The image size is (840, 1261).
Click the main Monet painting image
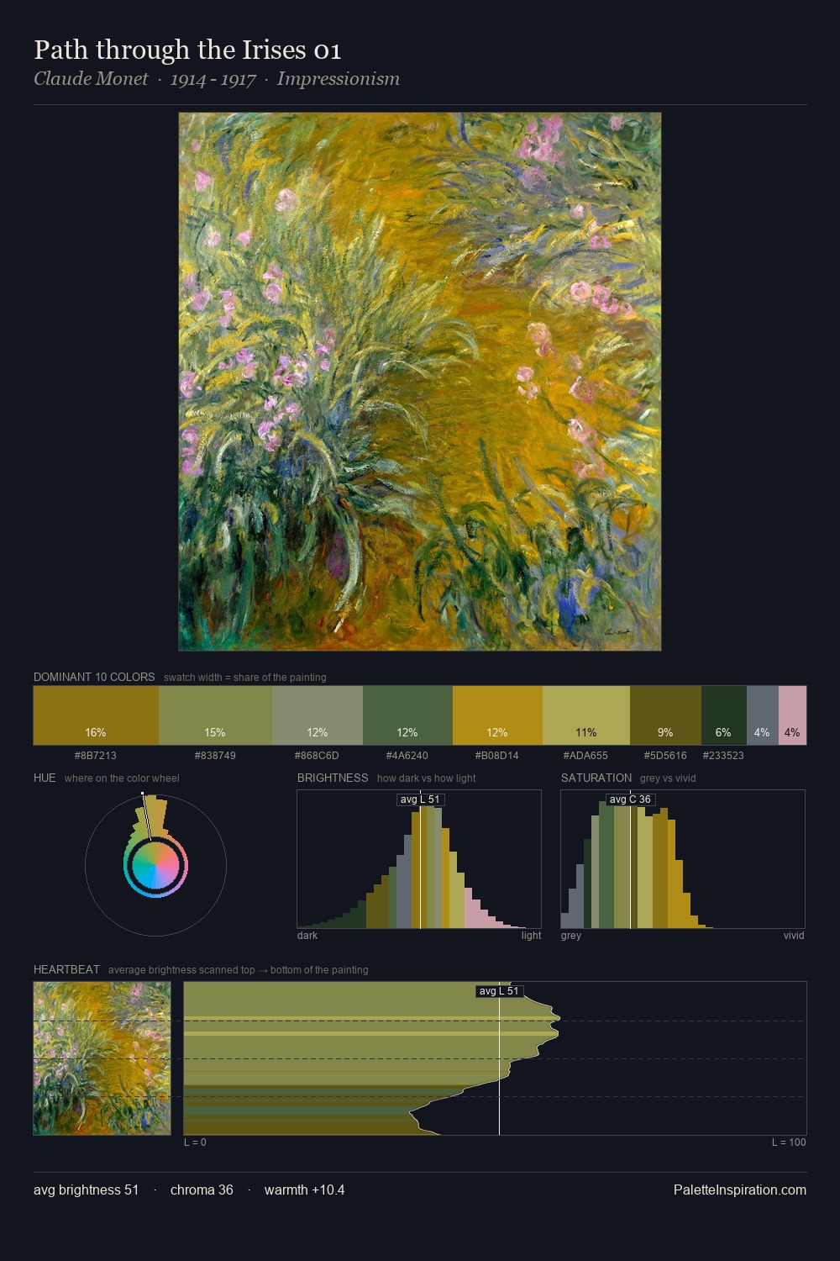click(420, 382)
